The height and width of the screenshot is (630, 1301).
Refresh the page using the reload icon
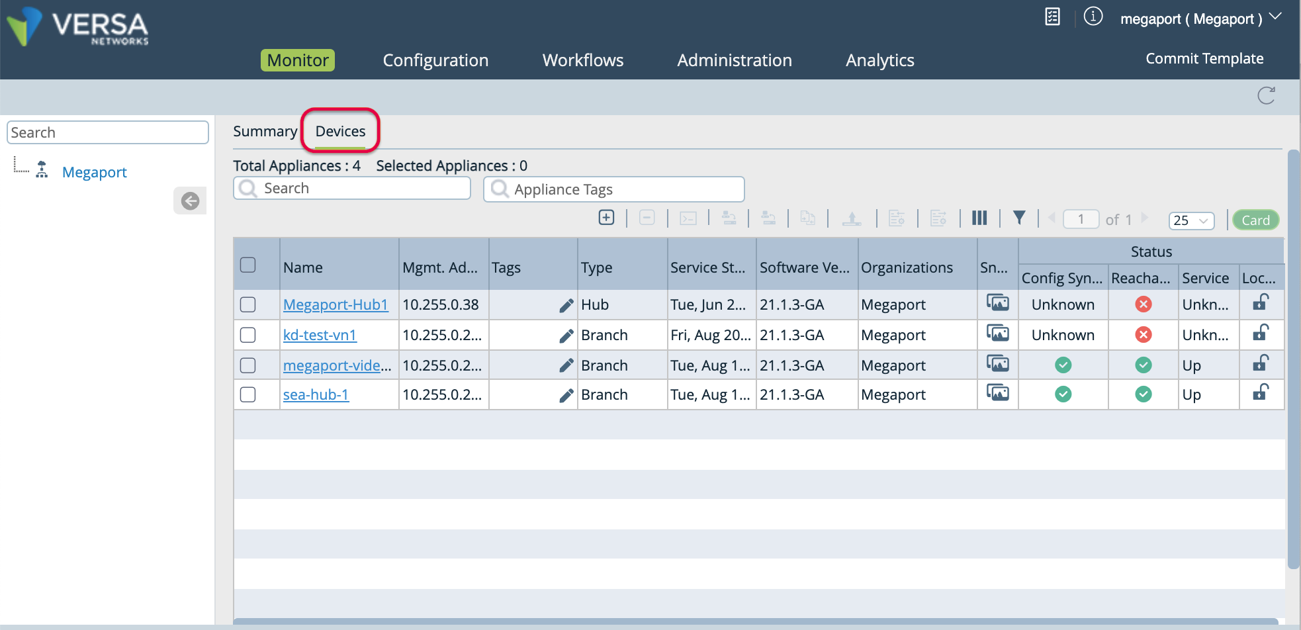click(1266, 96)
